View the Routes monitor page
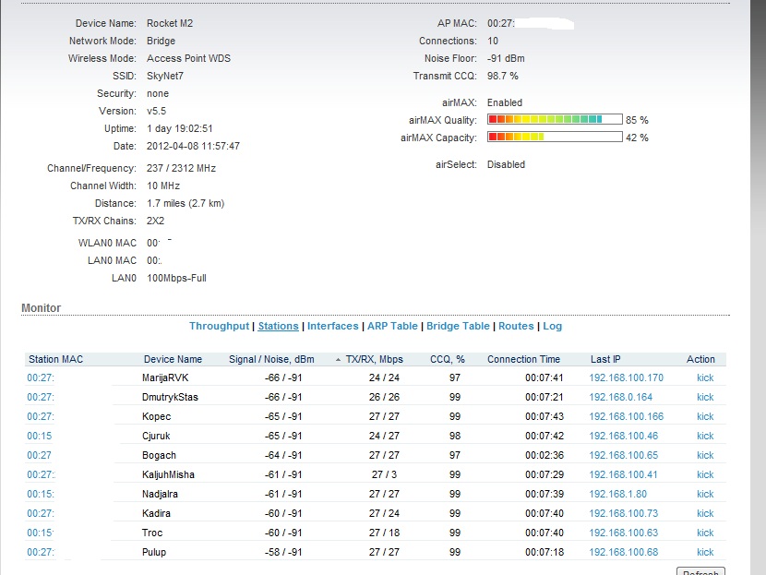Image resolution: width=766 pixels, height=575 pixels. 516,326
